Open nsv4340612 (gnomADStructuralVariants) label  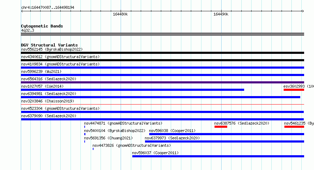[x=60, y=57]
